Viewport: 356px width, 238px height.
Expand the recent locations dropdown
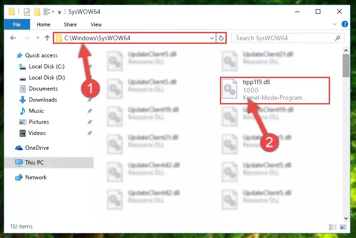tap(37, 38)
